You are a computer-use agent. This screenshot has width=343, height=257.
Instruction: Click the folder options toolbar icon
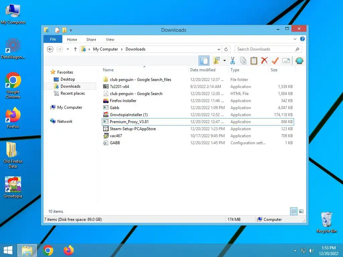(217, 61)
